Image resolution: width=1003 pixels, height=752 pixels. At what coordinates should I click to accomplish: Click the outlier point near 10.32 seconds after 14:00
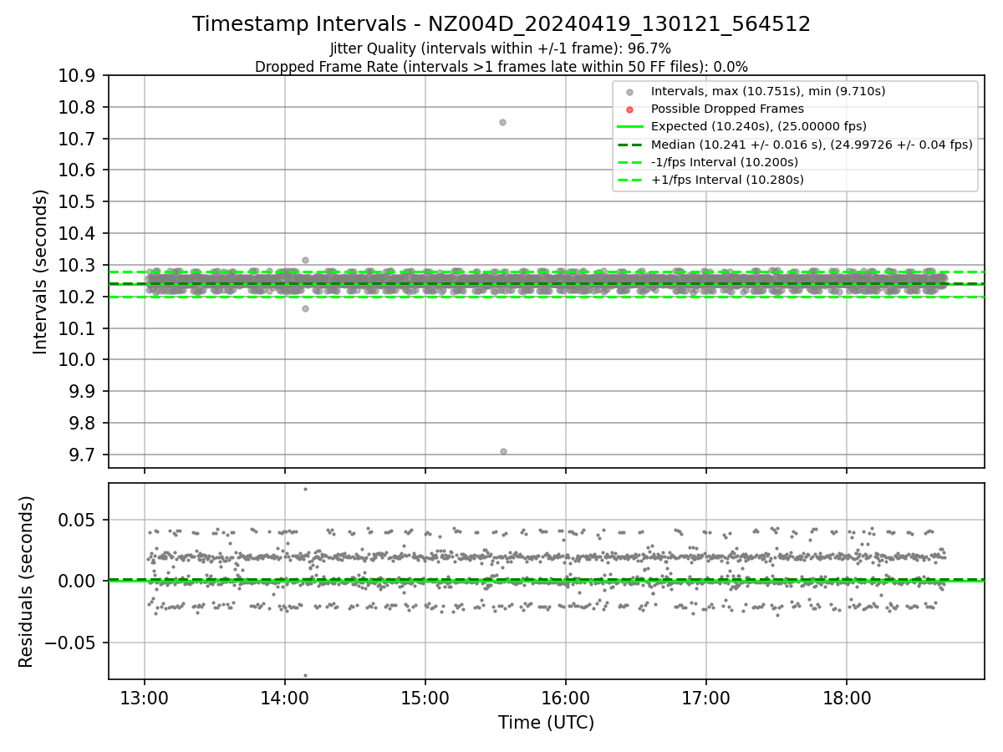coord(305,260)
